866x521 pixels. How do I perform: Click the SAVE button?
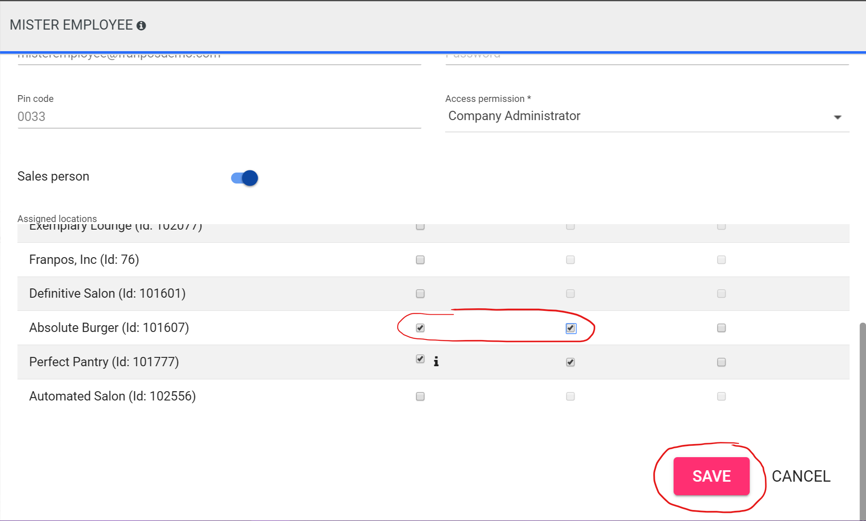(x=711, y=476)
